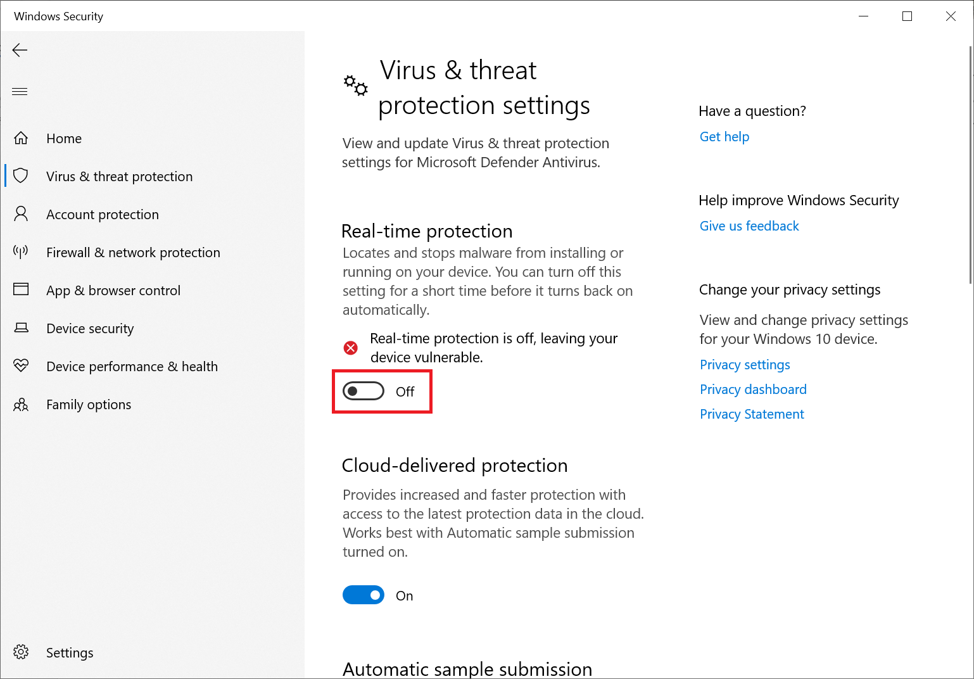Open the Privacy Statement link

point(752,414)
